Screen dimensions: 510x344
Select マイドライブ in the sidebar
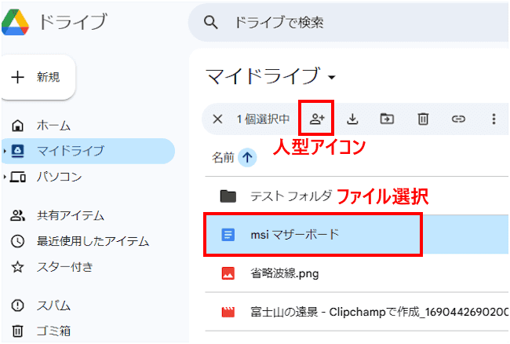(x=88, y=151)
